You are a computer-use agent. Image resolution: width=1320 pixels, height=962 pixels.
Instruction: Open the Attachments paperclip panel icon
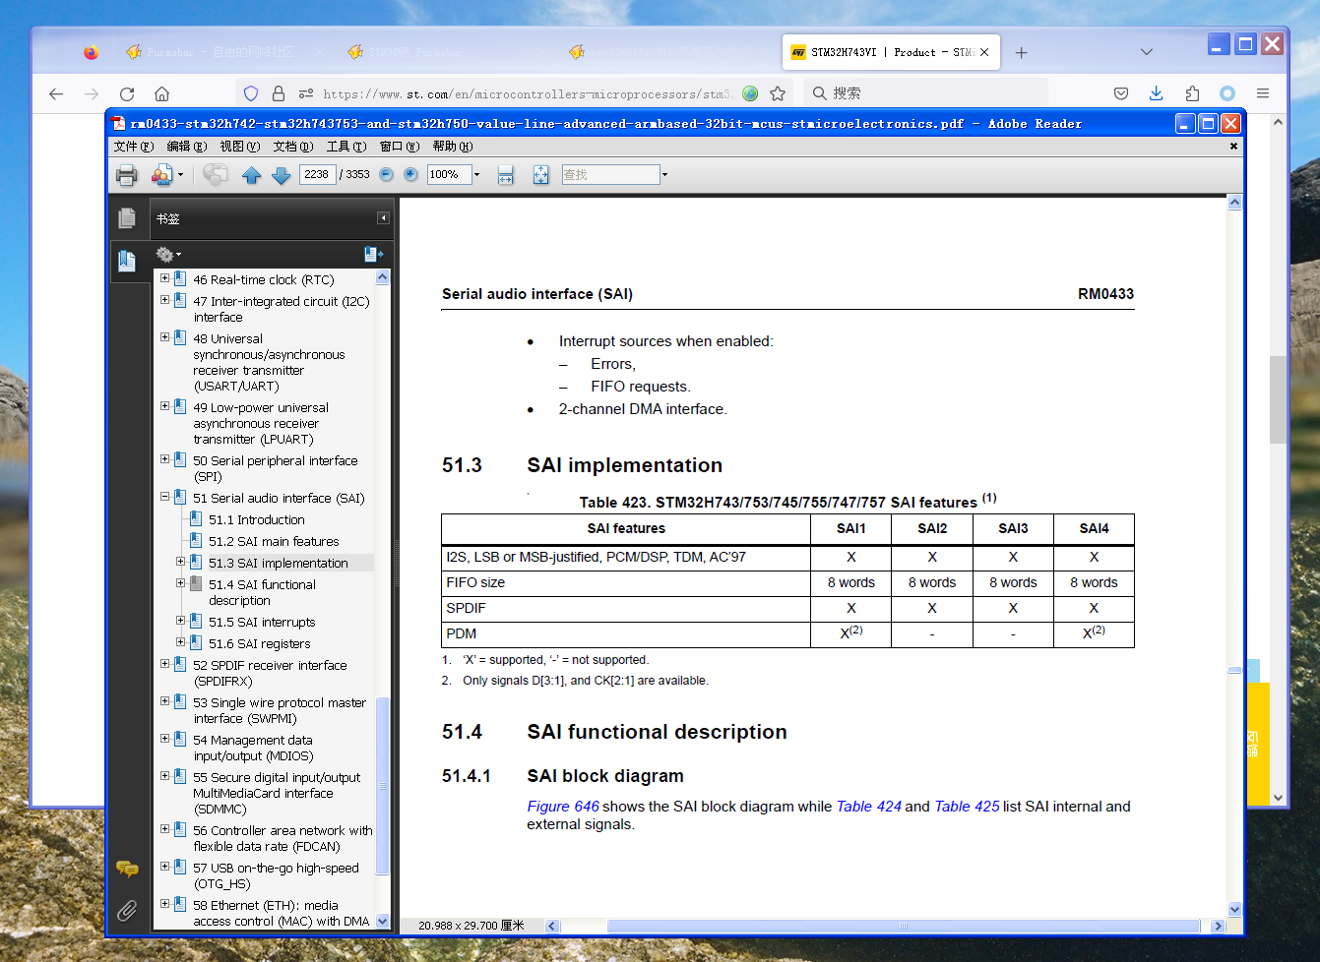127,911
